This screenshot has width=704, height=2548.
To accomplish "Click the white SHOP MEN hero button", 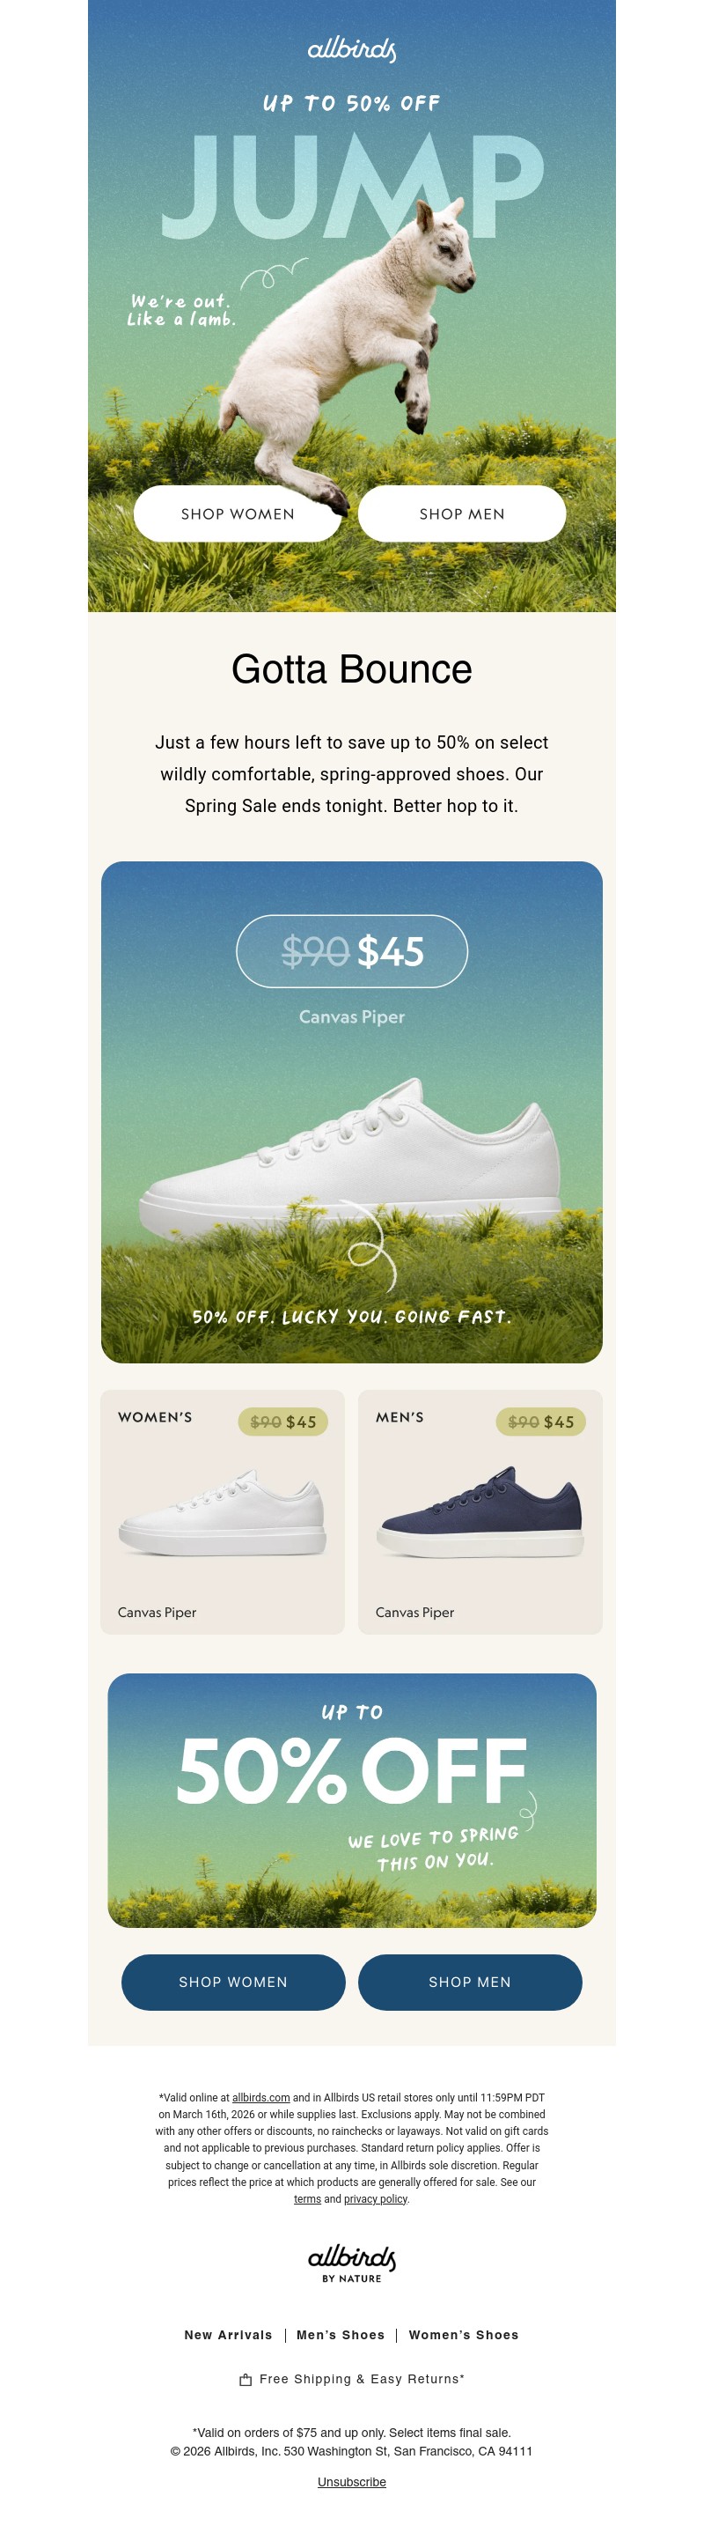I will [x=462, y=513].
